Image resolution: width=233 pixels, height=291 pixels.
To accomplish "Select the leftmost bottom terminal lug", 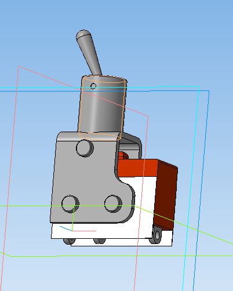I will click(69, 241).
